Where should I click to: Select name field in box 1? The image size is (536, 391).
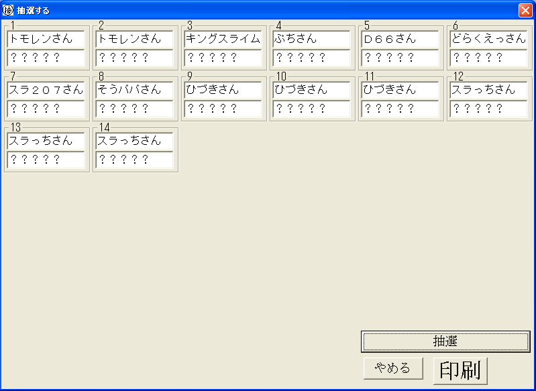(46, 39)
